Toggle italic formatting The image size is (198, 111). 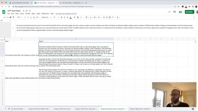64,17
